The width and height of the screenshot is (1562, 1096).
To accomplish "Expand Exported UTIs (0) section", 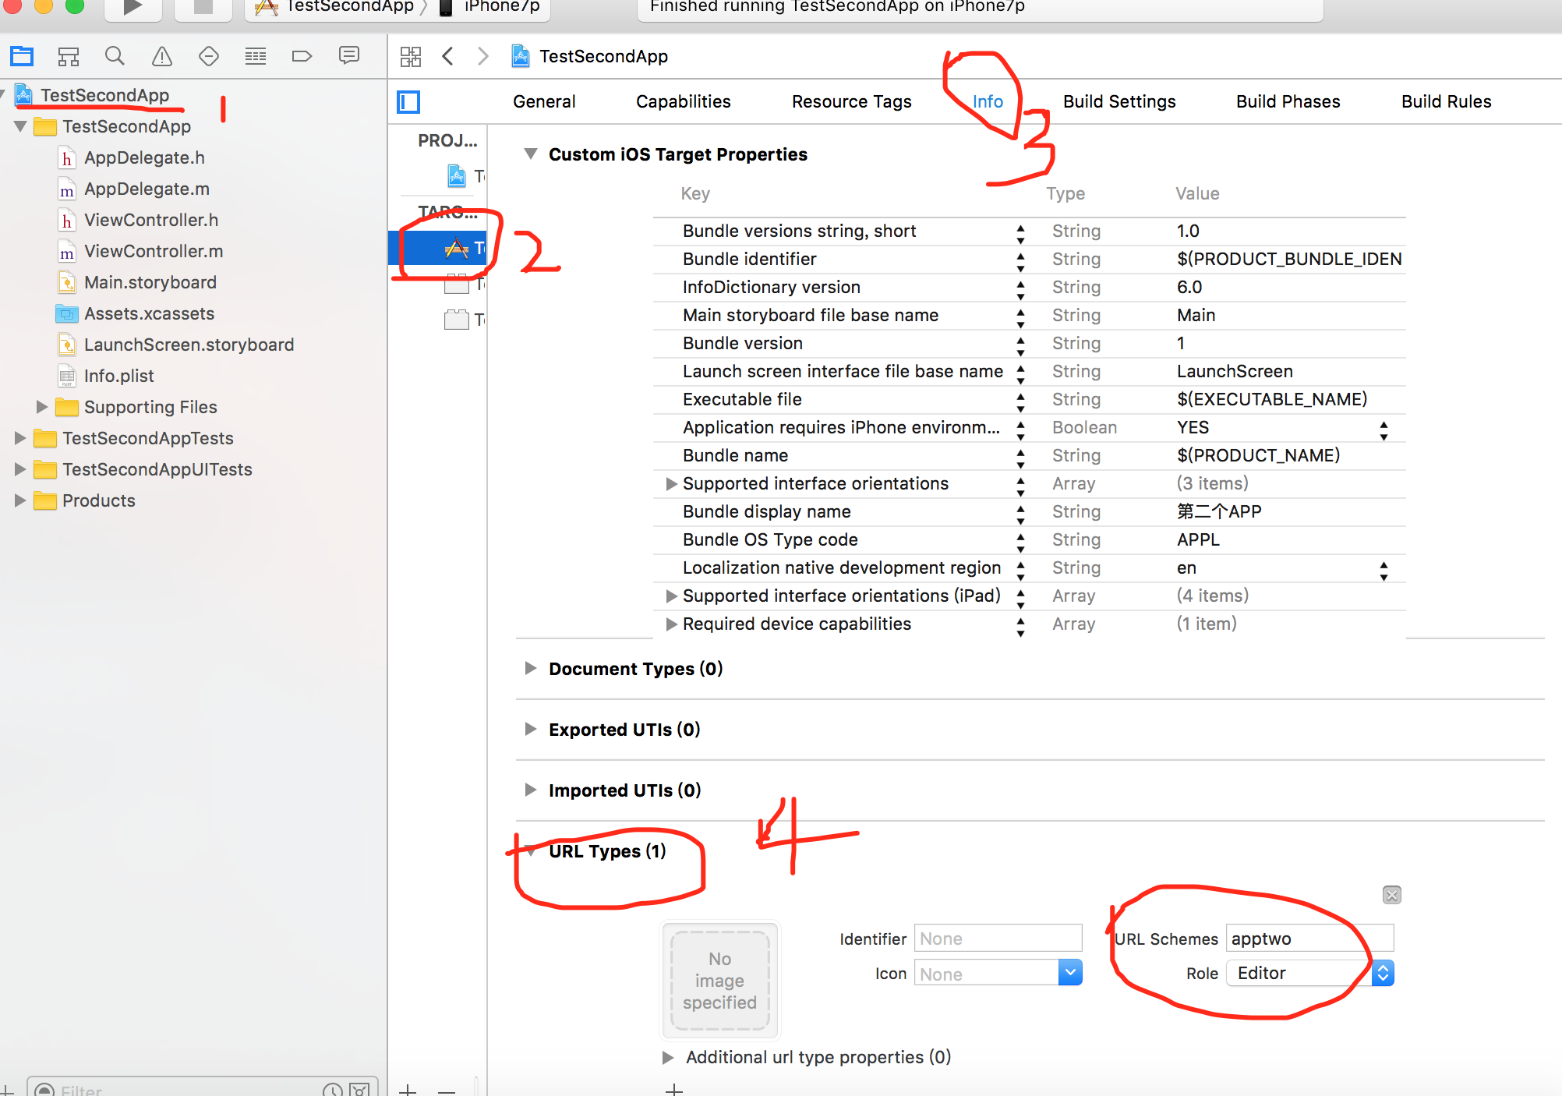I will coord(531,729).
